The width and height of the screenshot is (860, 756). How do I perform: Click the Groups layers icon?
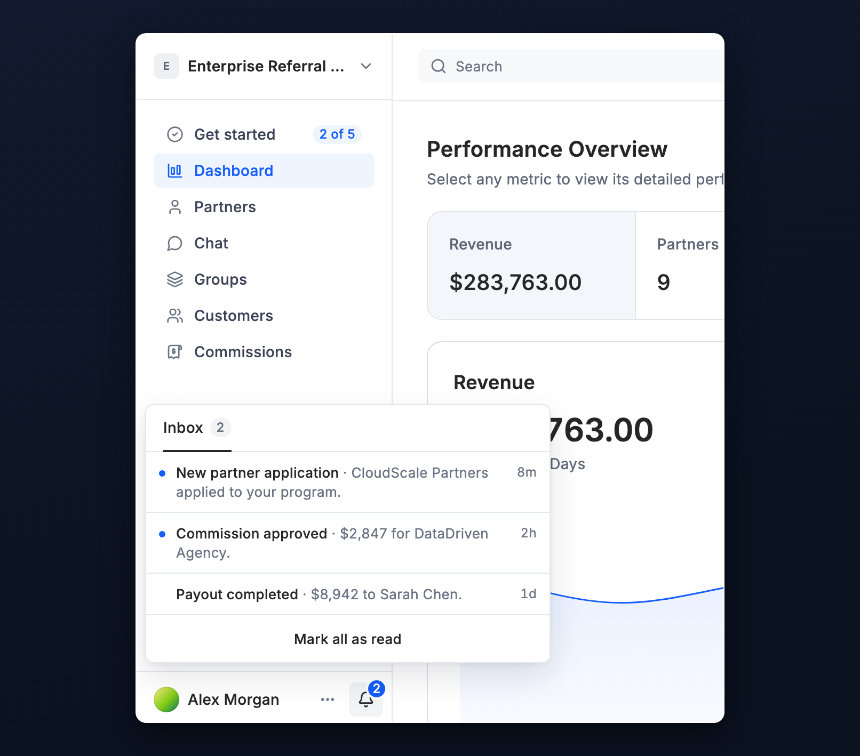pos(175,279)
